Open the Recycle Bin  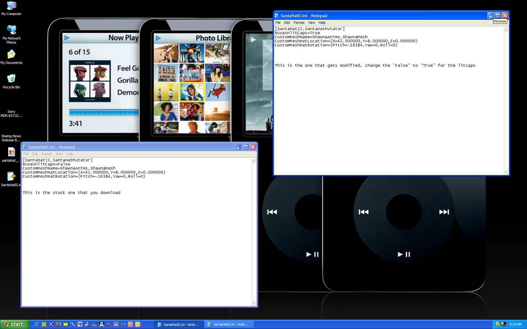pyautogui.click(x=11, y=81)
